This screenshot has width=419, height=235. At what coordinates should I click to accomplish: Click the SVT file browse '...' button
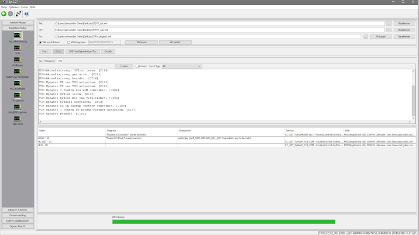point(389,30)
